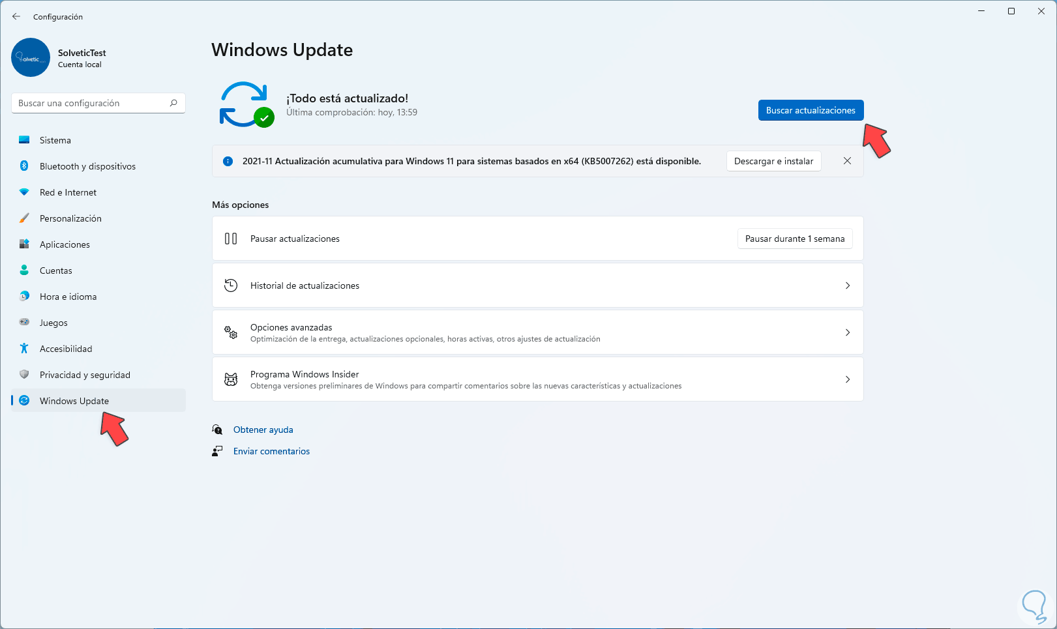The width and height of the screenshot is (1057, 629).
Task: Click the gears icon for Opciones avanzadas
Action: tap(231, 332)
